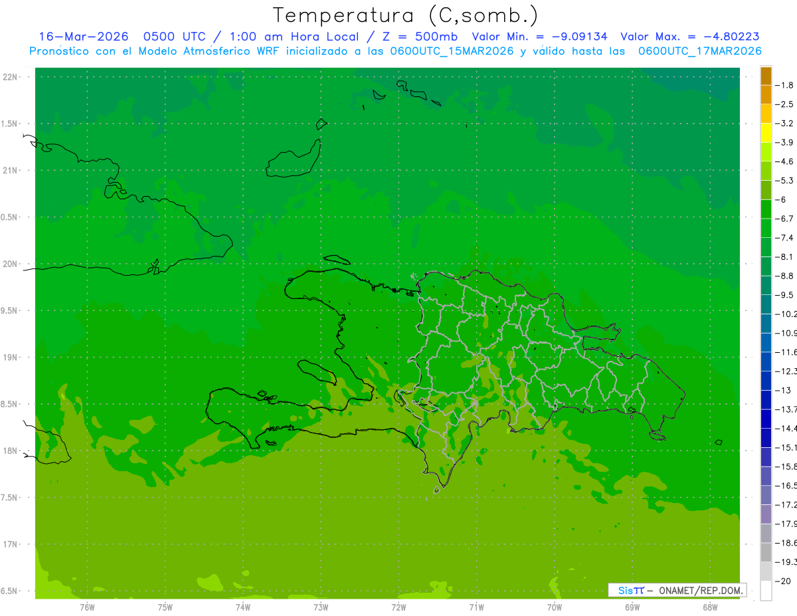Click the bright yellow colorbar swatch above -3.9
This screenshot has height=616, width=797.
[x=766, y=133]
